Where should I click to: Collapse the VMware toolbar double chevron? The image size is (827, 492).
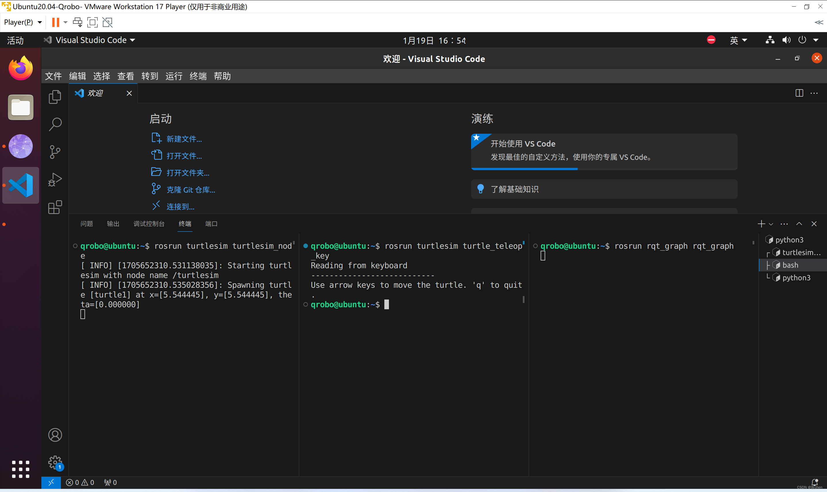[x=819, y=22]
